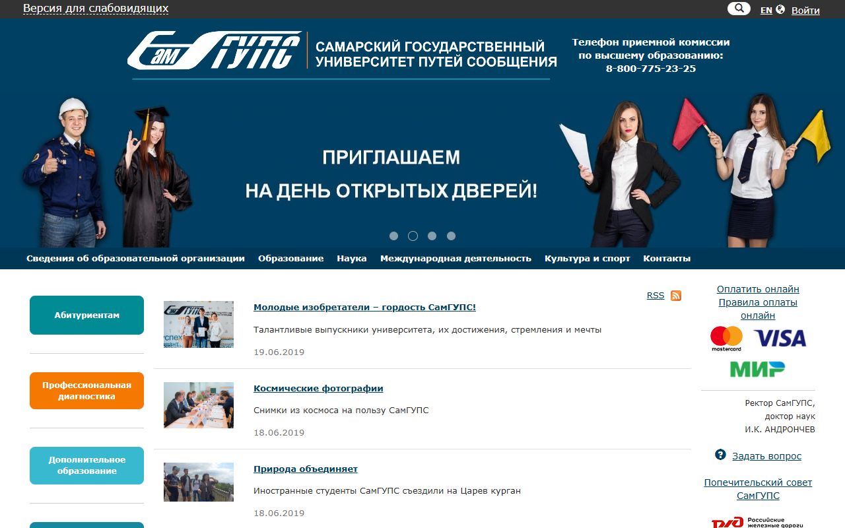The image size is (845, 528).
Task: Click the search magnifier icon
Action: [x=739, y=9]
